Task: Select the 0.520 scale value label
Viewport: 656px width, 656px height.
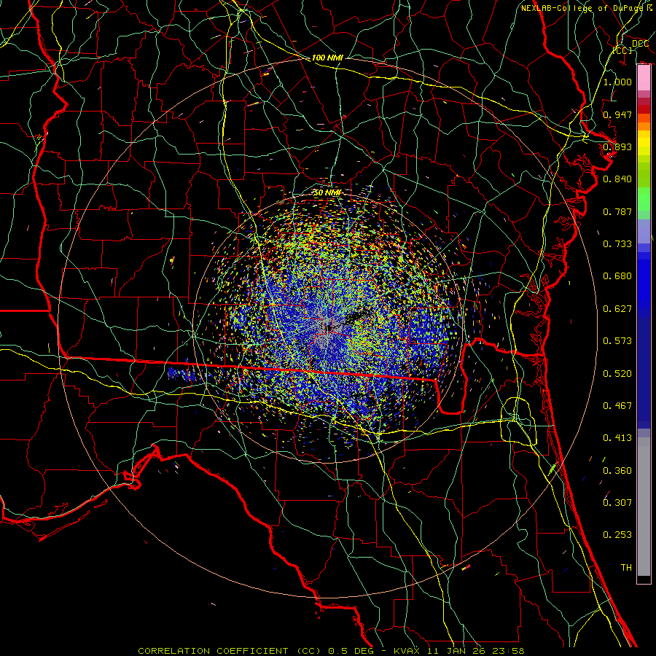Action: pos(617,374)
